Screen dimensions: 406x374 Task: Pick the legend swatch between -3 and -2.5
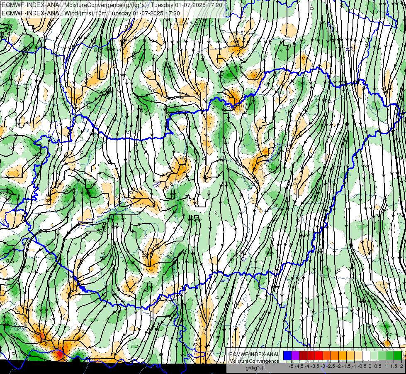tap(327, 356)
